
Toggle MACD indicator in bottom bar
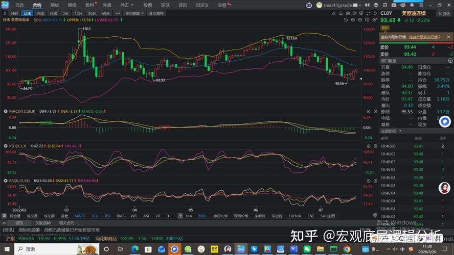pyautogui.click(x=80, y=216)
